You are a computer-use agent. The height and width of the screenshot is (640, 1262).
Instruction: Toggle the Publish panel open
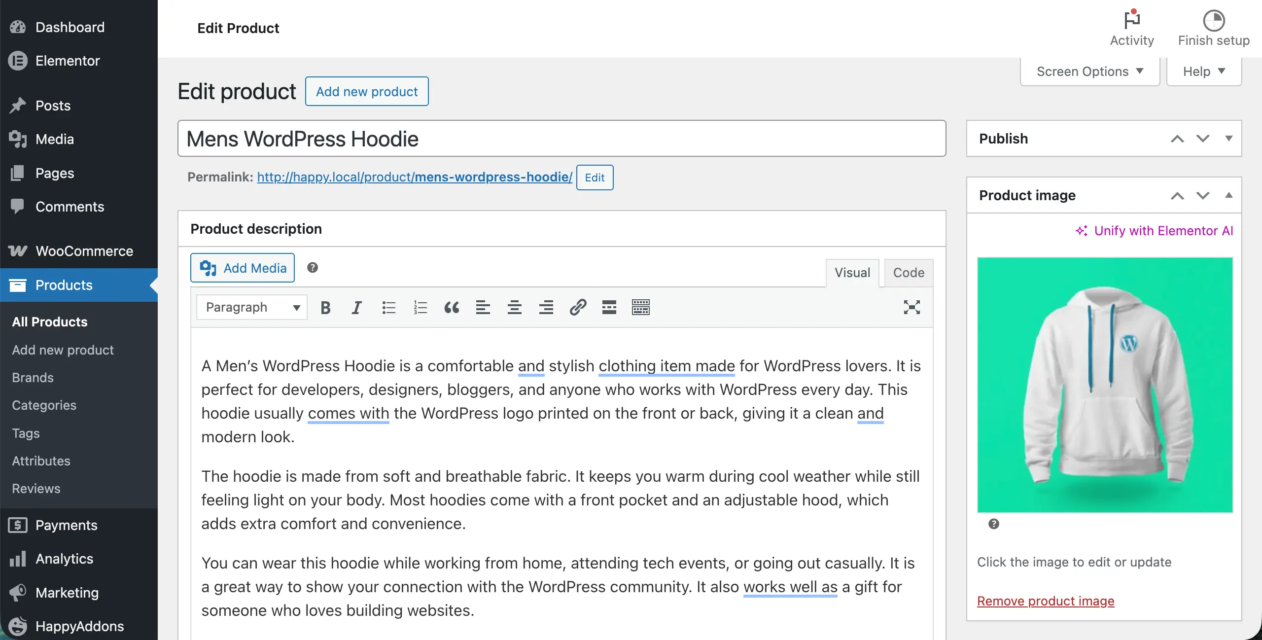1228,139
